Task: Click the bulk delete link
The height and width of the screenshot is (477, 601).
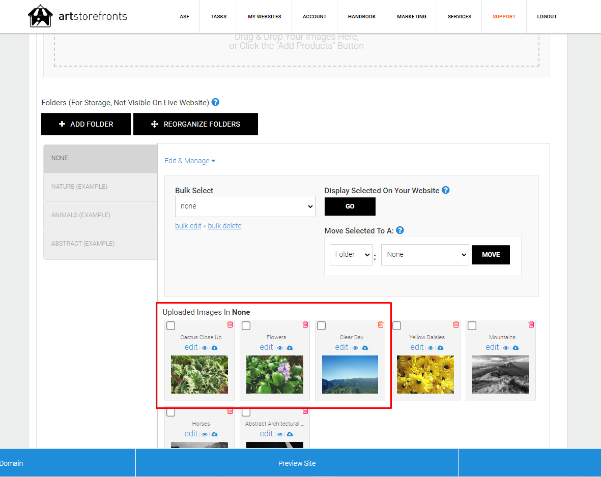Action: tap(224, 226)
